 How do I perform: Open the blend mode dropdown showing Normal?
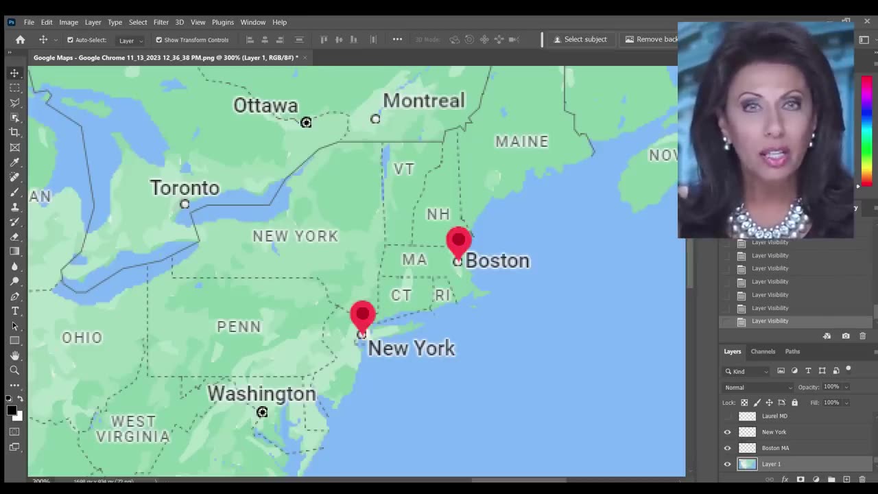(x=757, y=387)
